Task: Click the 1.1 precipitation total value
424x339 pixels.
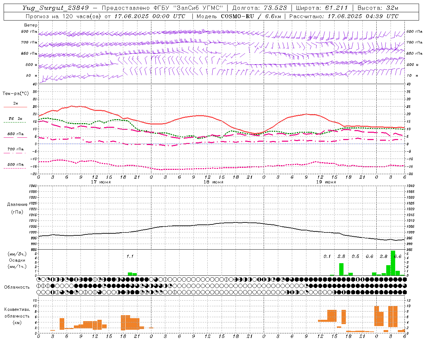Action: [x=130, y=256]
